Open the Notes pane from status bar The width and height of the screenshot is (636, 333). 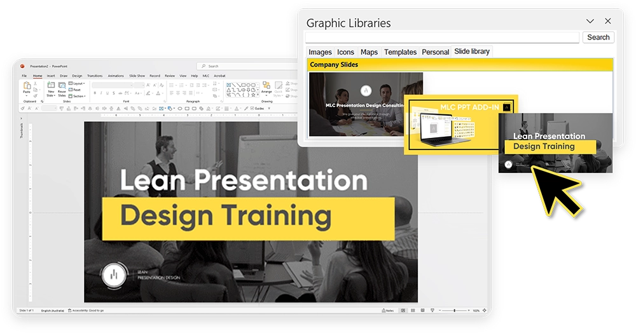pyautogui.click(x=388, y=311)
